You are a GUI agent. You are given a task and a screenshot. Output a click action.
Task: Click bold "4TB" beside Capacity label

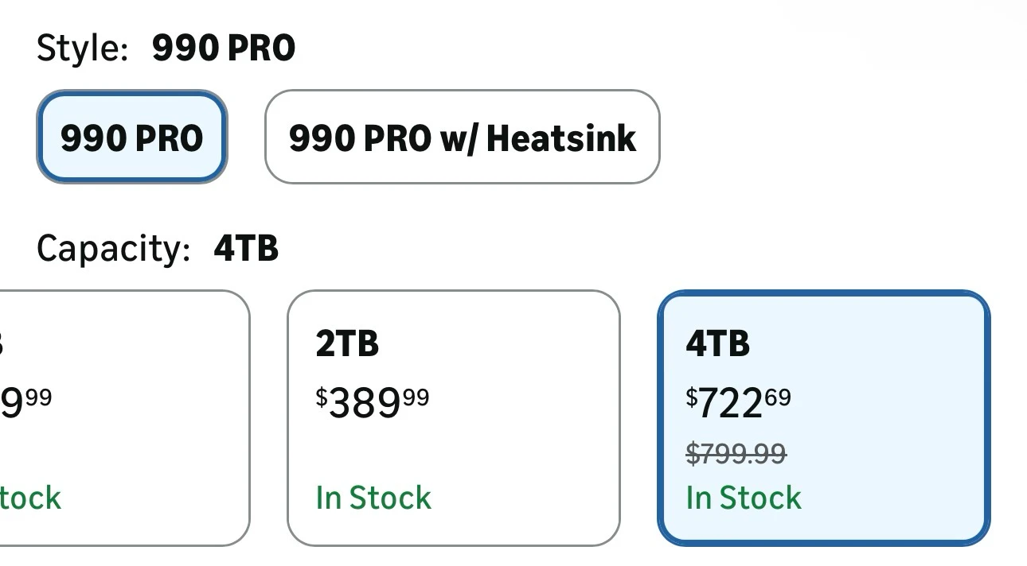pyautogui.click(x=246, y=249)
